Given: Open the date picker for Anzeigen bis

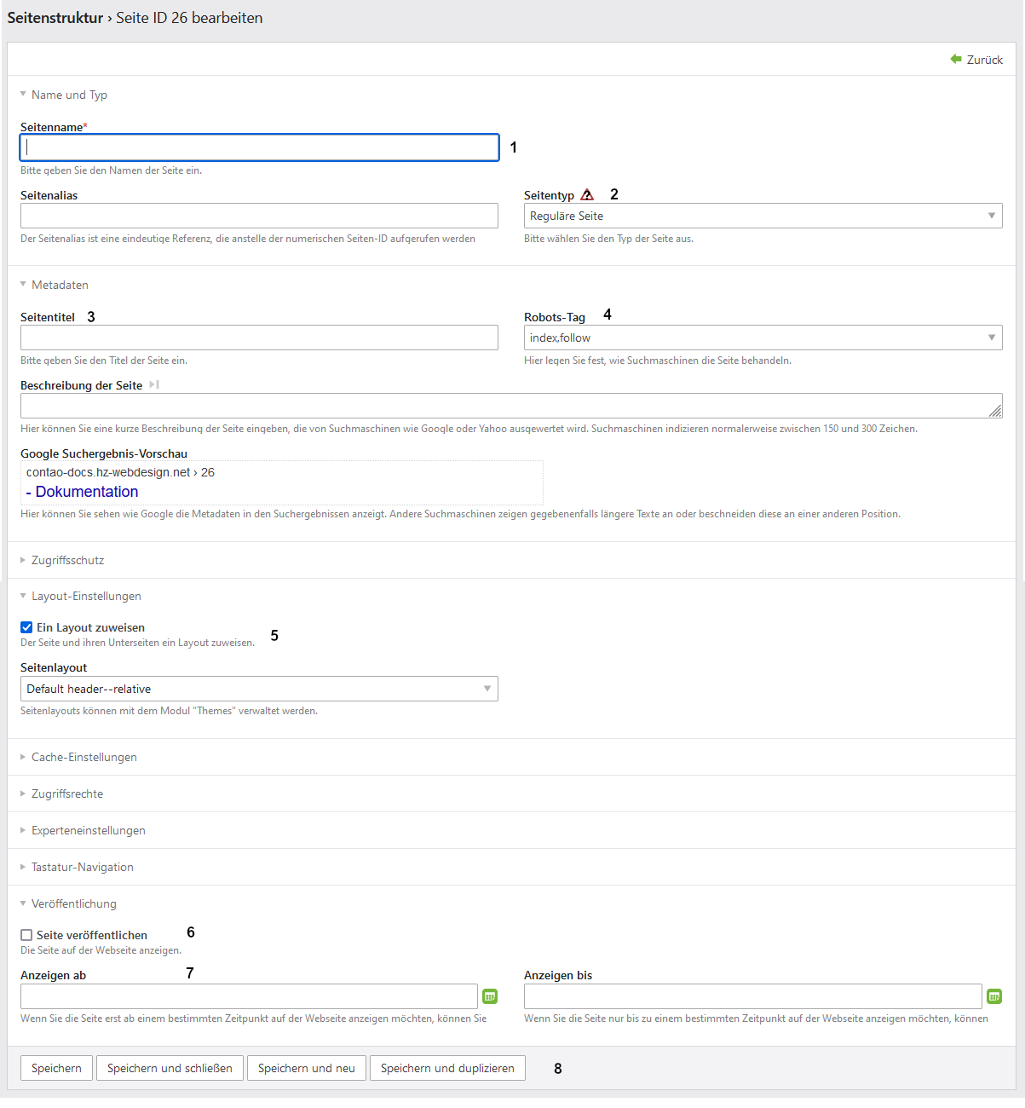Looking at the screenshot, I should click(994, 996).
